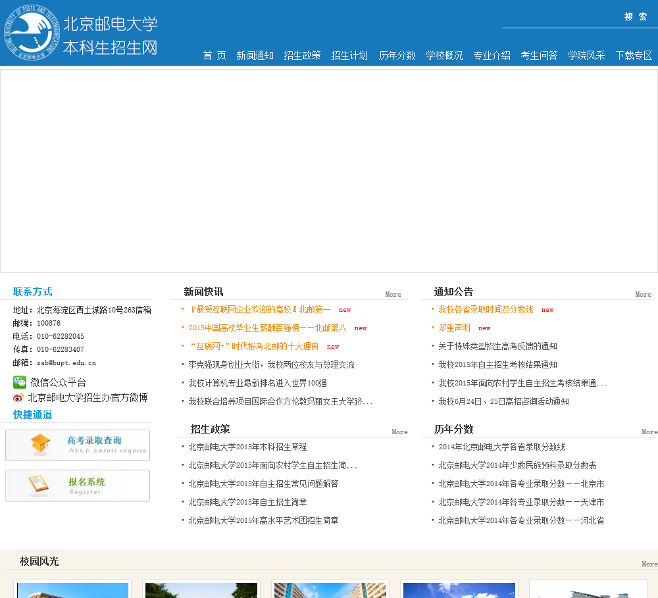Open the 历年分数 nav item
Screen dimensions: 658x598
click(397, 55)
